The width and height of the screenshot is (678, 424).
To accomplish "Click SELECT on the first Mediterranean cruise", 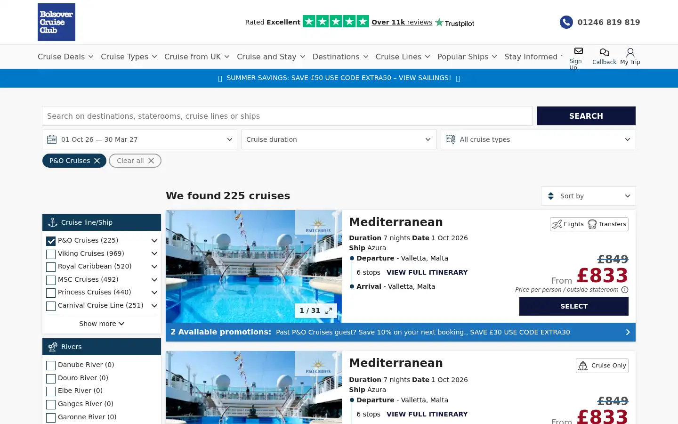I will coord(574,306).
